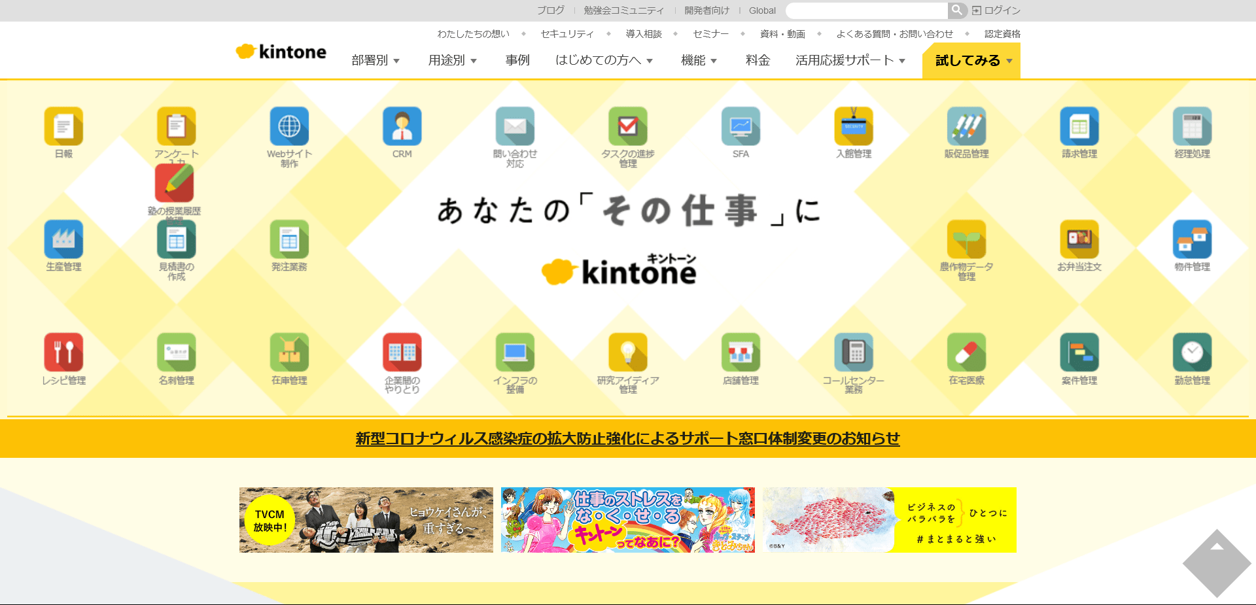
Task: Open the SFA app icon
Action: pyautogui.click(x=741, y=126)
